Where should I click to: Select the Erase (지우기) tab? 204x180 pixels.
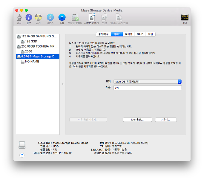(x=117, y=34)
